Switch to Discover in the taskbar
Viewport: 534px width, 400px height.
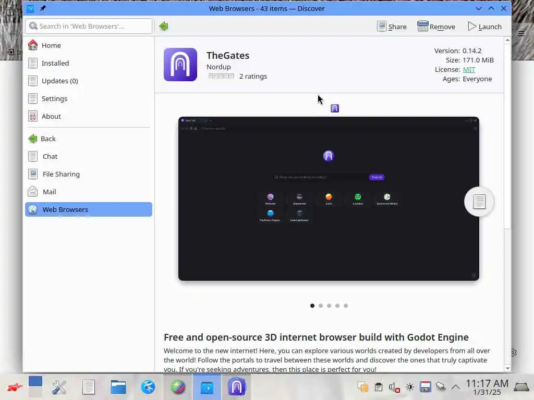[207, 387]
